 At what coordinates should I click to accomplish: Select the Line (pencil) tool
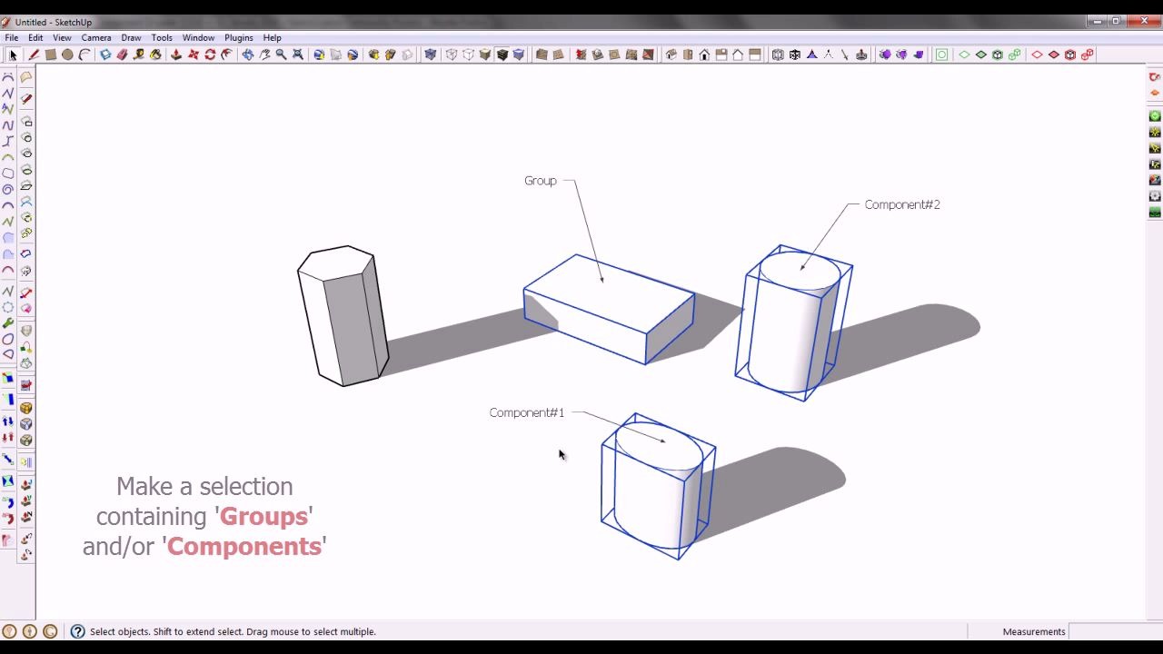(33, 54)
